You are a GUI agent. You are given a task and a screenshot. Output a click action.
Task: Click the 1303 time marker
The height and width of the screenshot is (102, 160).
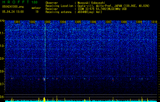point(48,22)
